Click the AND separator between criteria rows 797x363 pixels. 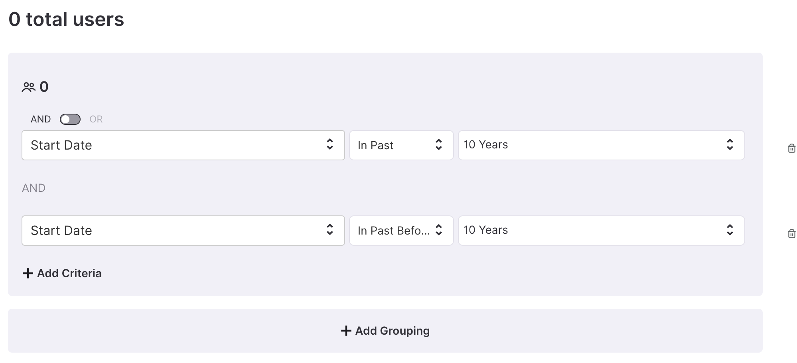tap(34, 188)
